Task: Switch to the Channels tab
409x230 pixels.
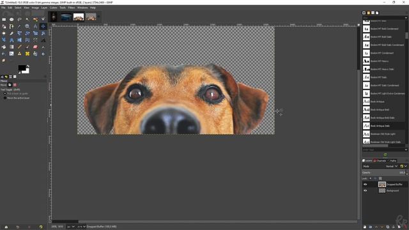Action: coord(380,160)
